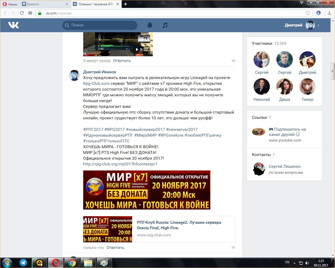
Task: Open a new browser tab
Action: click(125, 4)
